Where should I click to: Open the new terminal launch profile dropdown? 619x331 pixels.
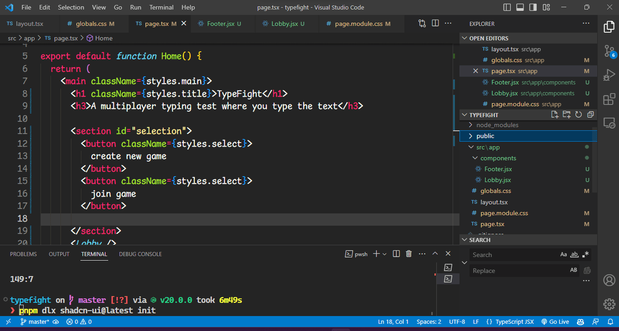point(385,254)
